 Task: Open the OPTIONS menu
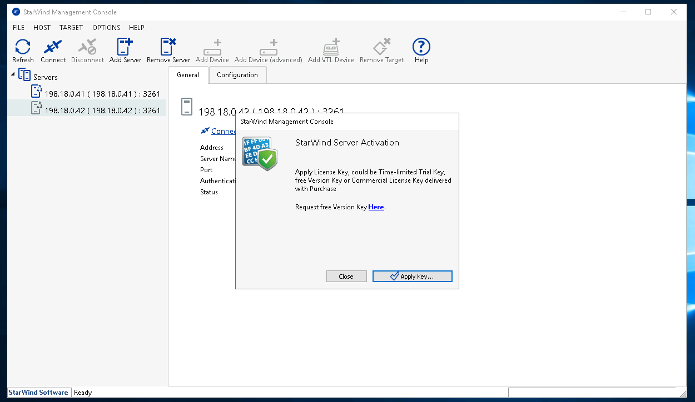pyautogui.click(x=106, y=27)
